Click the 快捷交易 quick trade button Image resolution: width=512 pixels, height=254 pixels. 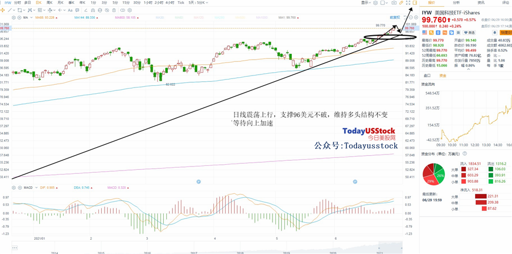506,32
